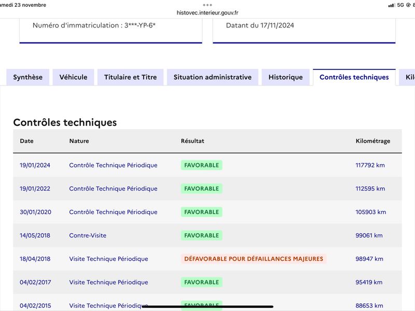Click the 99061 km mileage value
Screen dimensions: 415x311
point(369,235)
